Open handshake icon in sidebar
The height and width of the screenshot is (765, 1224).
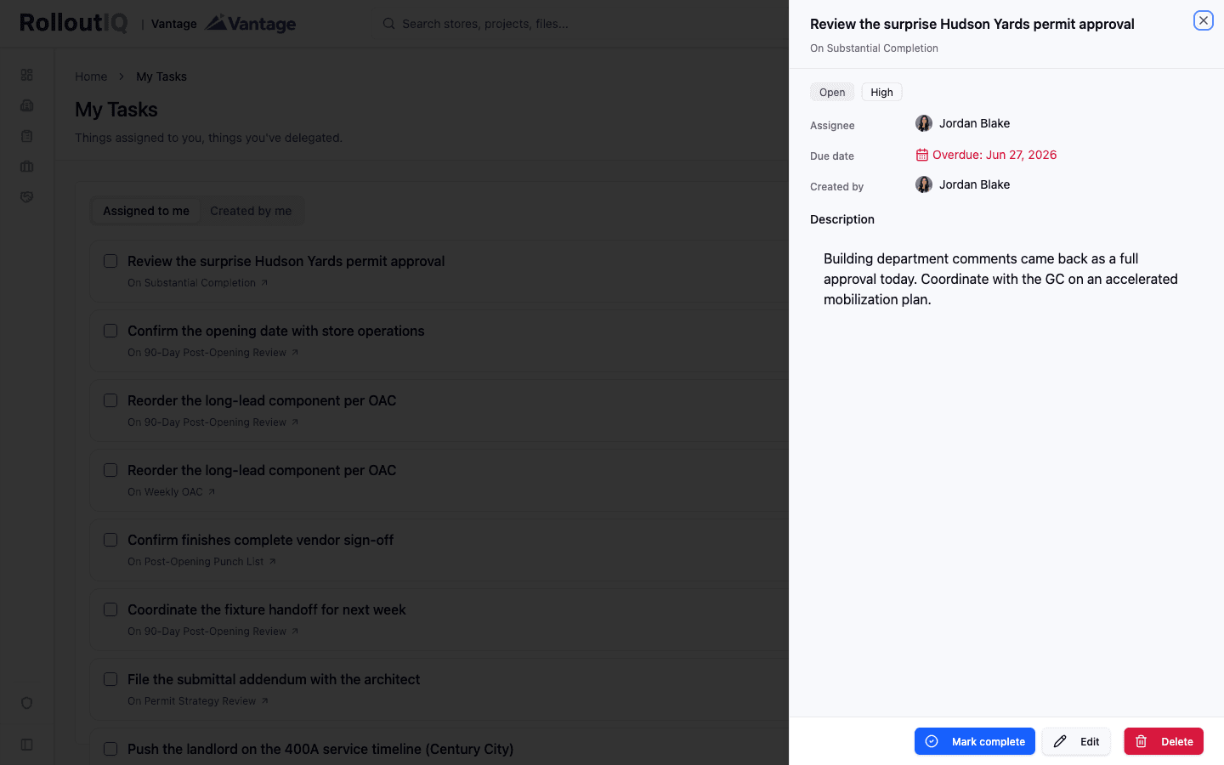[x=27, y=197]
